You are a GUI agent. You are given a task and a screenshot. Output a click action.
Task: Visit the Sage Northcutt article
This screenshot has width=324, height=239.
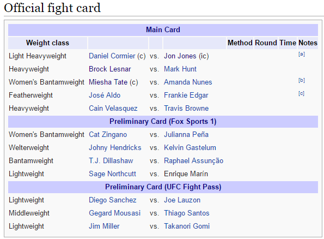[x=112, y=174]
